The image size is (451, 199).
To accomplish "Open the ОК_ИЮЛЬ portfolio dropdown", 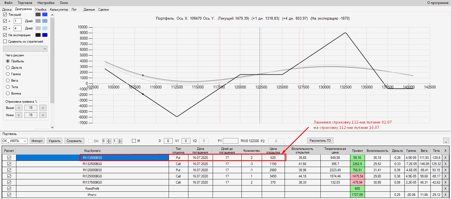I will [15, 141].
